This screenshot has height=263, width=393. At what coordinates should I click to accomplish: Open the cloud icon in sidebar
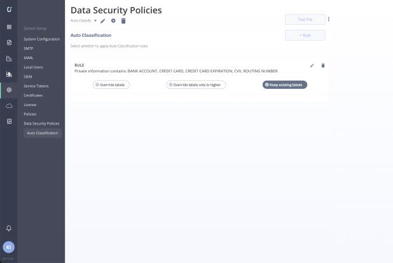tap(9, 105)
